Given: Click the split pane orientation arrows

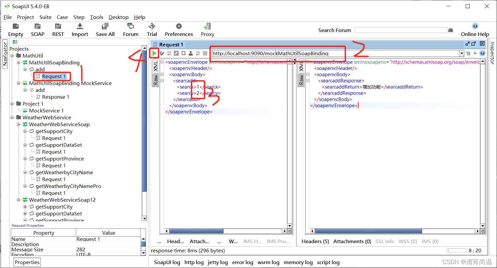Looking at the screenshot, I should click(295, 61).
